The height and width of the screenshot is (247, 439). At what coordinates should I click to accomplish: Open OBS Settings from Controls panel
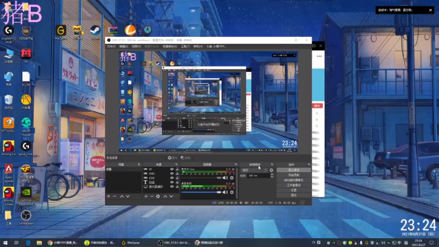pyautogui.click(x=294, y=190)
